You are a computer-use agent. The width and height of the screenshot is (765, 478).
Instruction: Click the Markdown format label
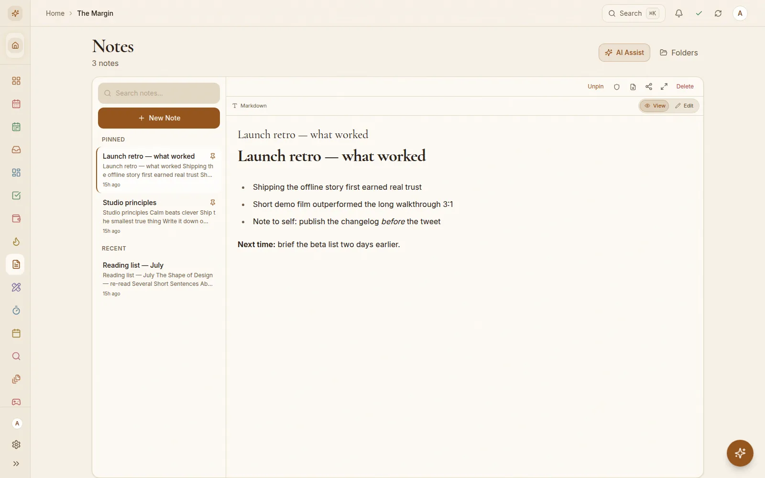click(x=250, y=106)
